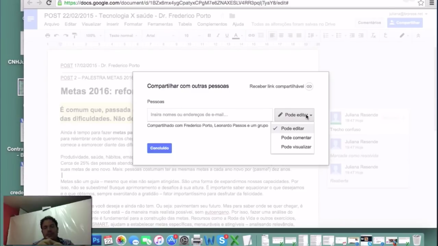438x246 pixels.
Task: Open the 'Texto normal' style dropdown
Action: click(x=123, y=35)
